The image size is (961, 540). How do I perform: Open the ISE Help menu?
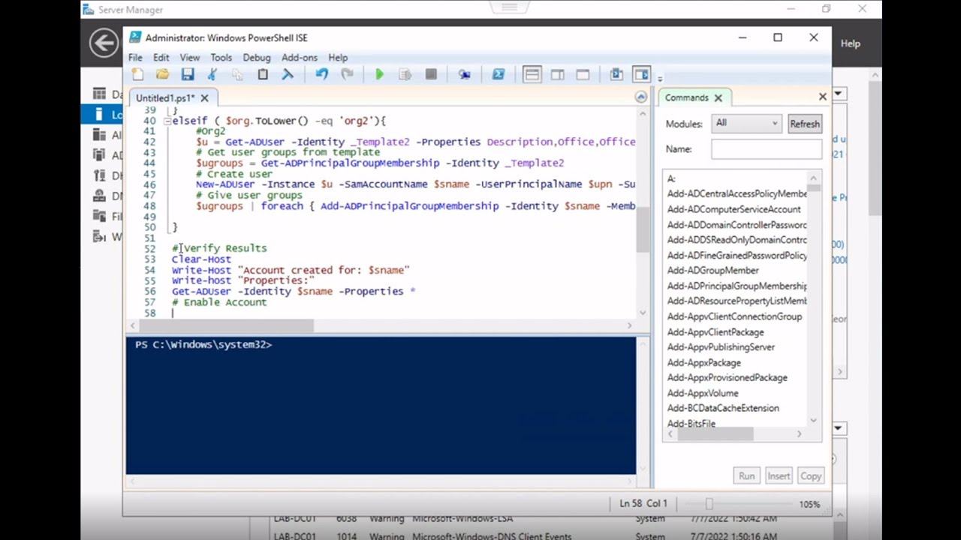pyautogui.click(x=338, y=57)
